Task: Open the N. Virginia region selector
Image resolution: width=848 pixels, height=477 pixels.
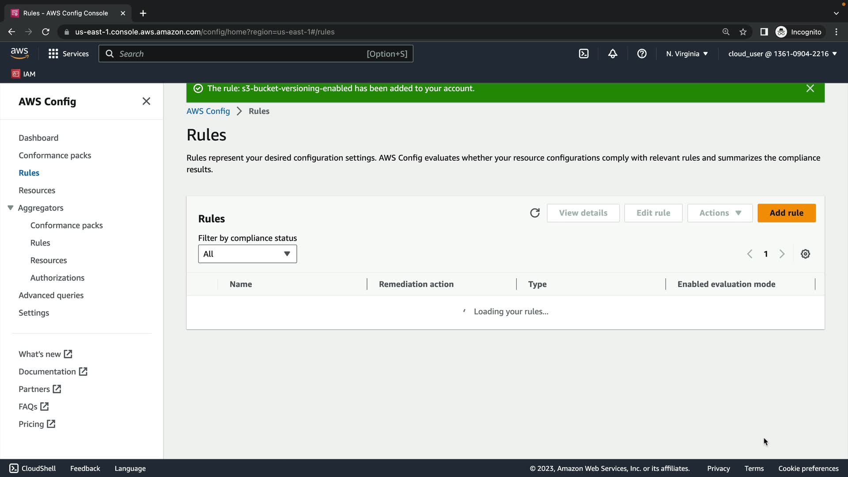Action: (x=687, y=54)
